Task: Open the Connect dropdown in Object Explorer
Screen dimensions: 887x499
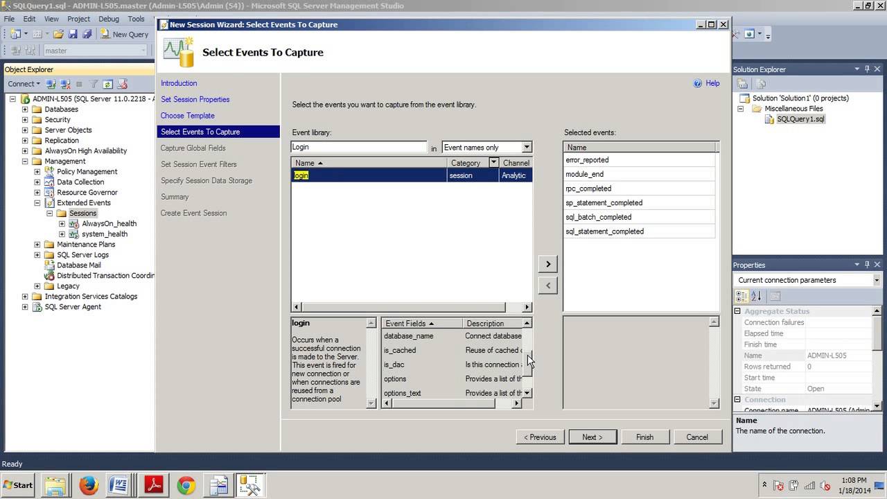Action: [24, 84]
